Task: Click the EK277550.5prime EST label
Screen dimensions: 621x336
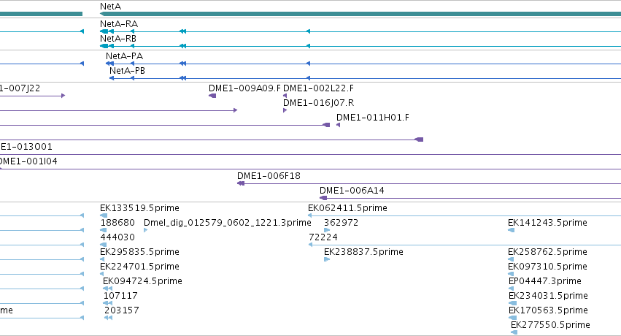Action: pyautogui.click(x=550, y=325)
